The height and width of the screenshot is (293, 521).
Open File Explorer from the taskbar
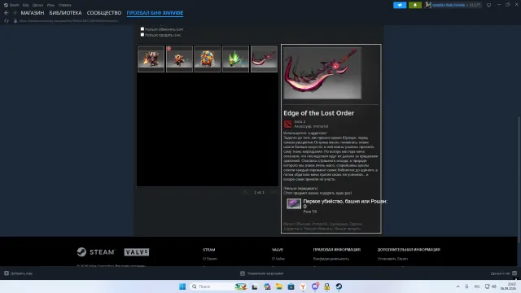coord(278,286)
